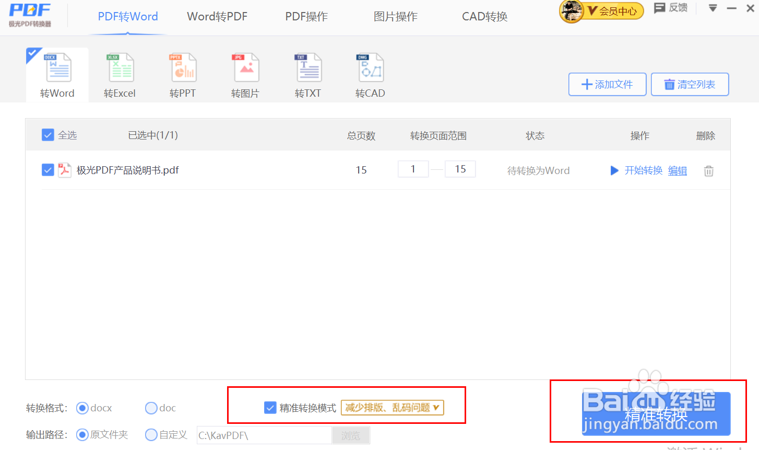759x450 pixels.
Task: Expand the 减少排版、乱码问题 dropdown
Action: point(392,408)
